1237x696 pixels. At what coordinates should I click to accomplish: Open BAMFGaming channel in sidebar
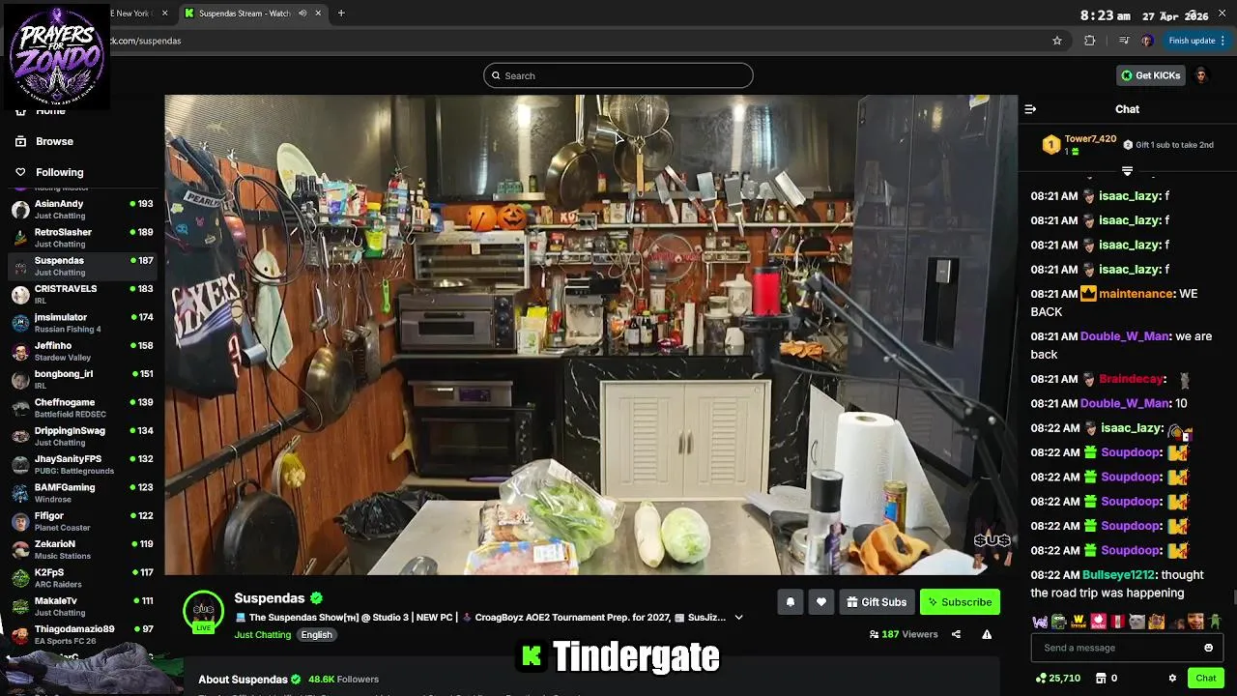[x=81, y=493]
